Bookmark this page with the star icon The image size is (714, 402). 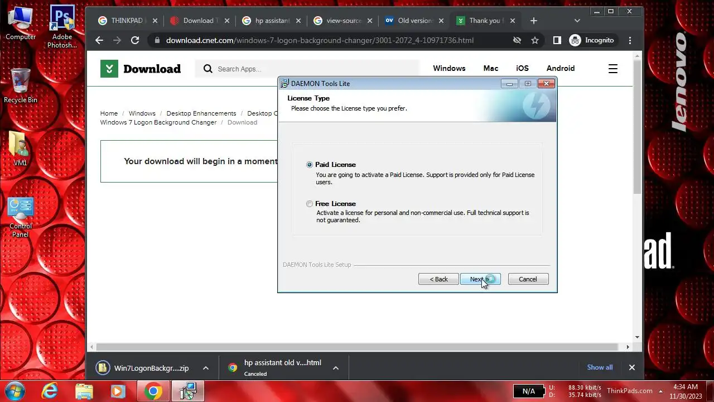pos(535,40)
